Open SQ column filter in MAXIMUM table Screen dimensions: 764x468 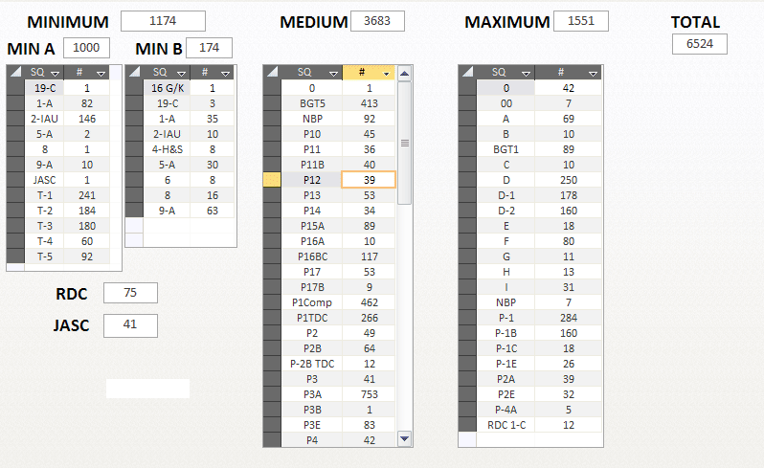point(526,74)
